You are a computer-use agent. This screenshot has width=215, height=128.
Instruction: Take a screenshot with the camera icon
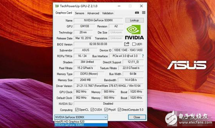click(137, 12)
